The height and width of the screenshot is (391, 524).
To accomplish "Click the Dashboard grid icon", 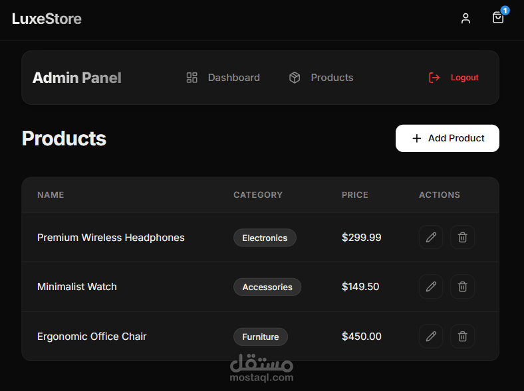I will point(192,78).
